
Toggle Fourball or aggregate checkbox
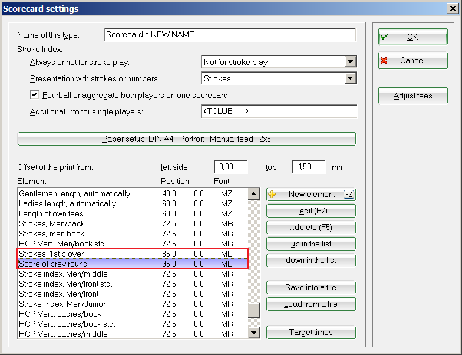(x=34, y=95)
